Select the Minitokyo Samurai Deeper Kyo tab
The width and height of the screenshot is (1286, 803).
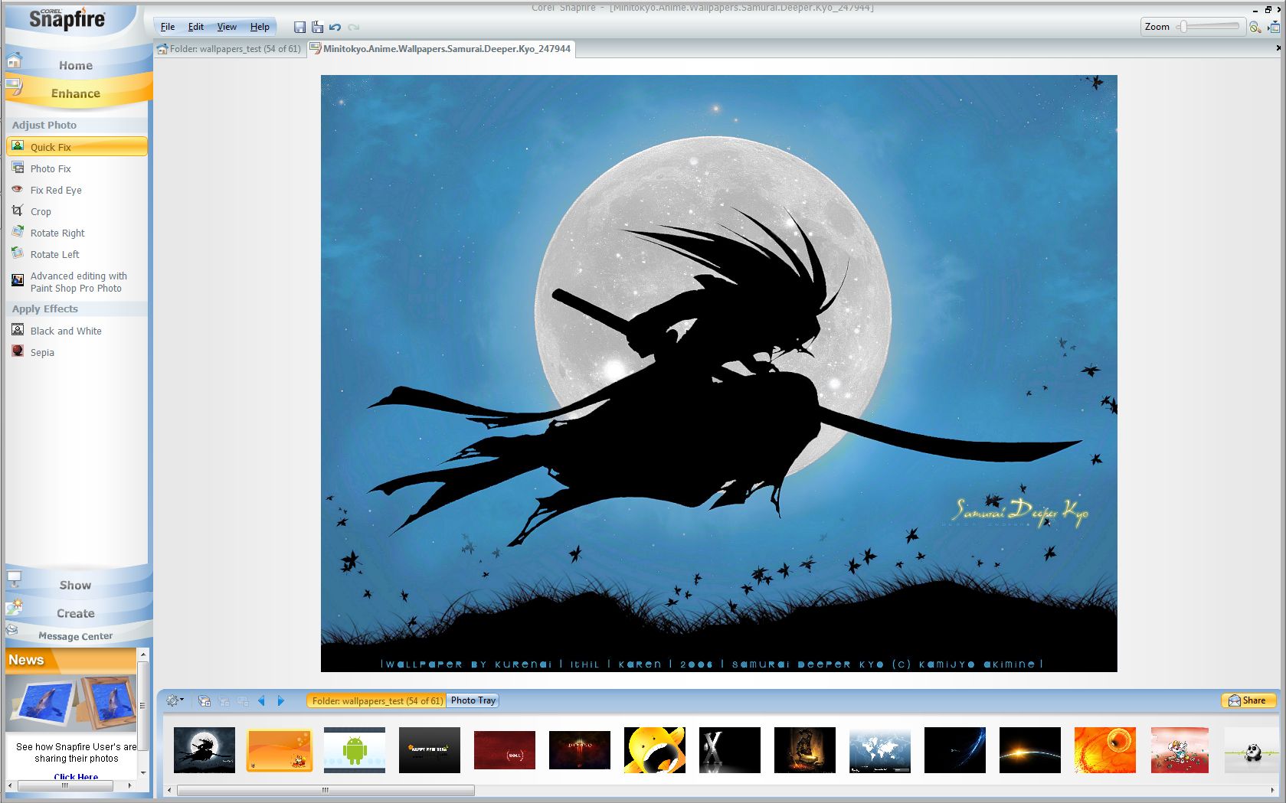(x=440, y=49)
